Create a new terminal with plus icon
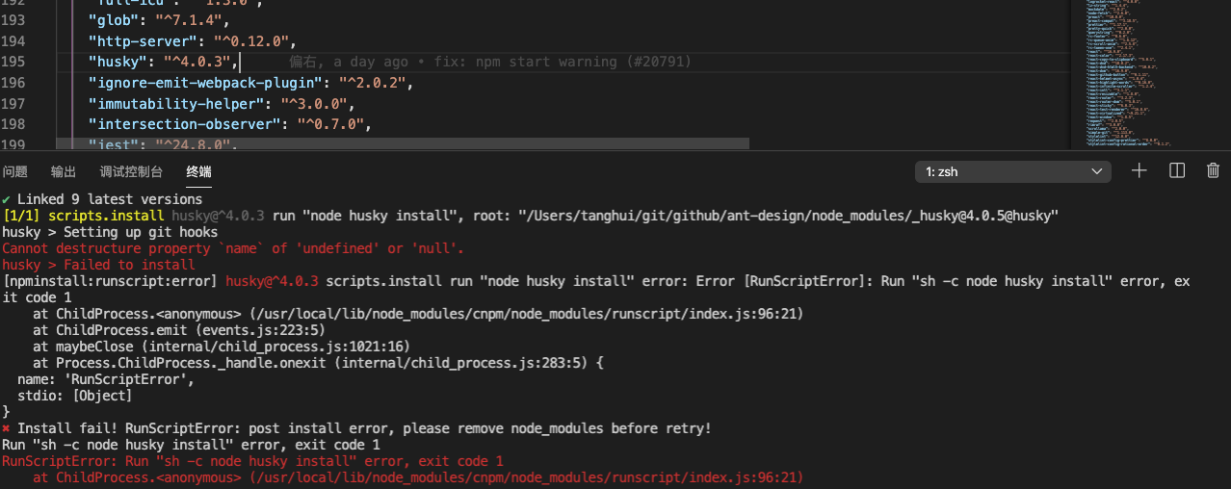This screenshot has height=489, width=1231. pyautogui.click(x=1139, y=170)
